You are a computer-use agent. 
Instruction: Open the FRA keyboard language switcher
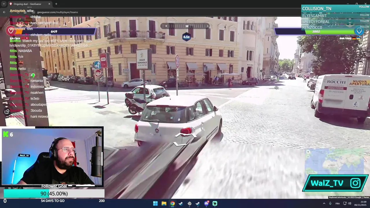click(x=338, y=203)
